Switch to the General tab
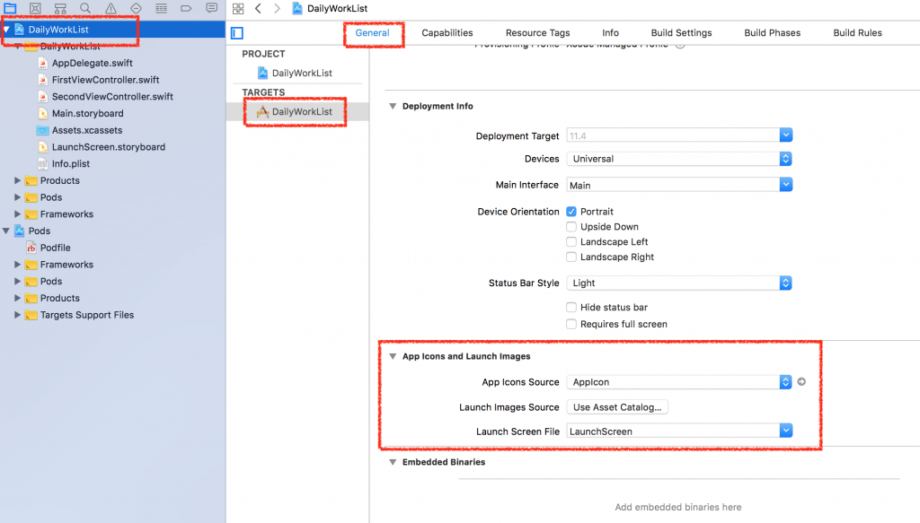The image size is (920, 523). point(372,33)
